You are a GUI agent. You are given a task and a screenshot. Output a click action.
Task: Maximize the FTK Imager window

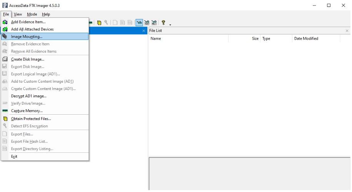click(329, 5)
